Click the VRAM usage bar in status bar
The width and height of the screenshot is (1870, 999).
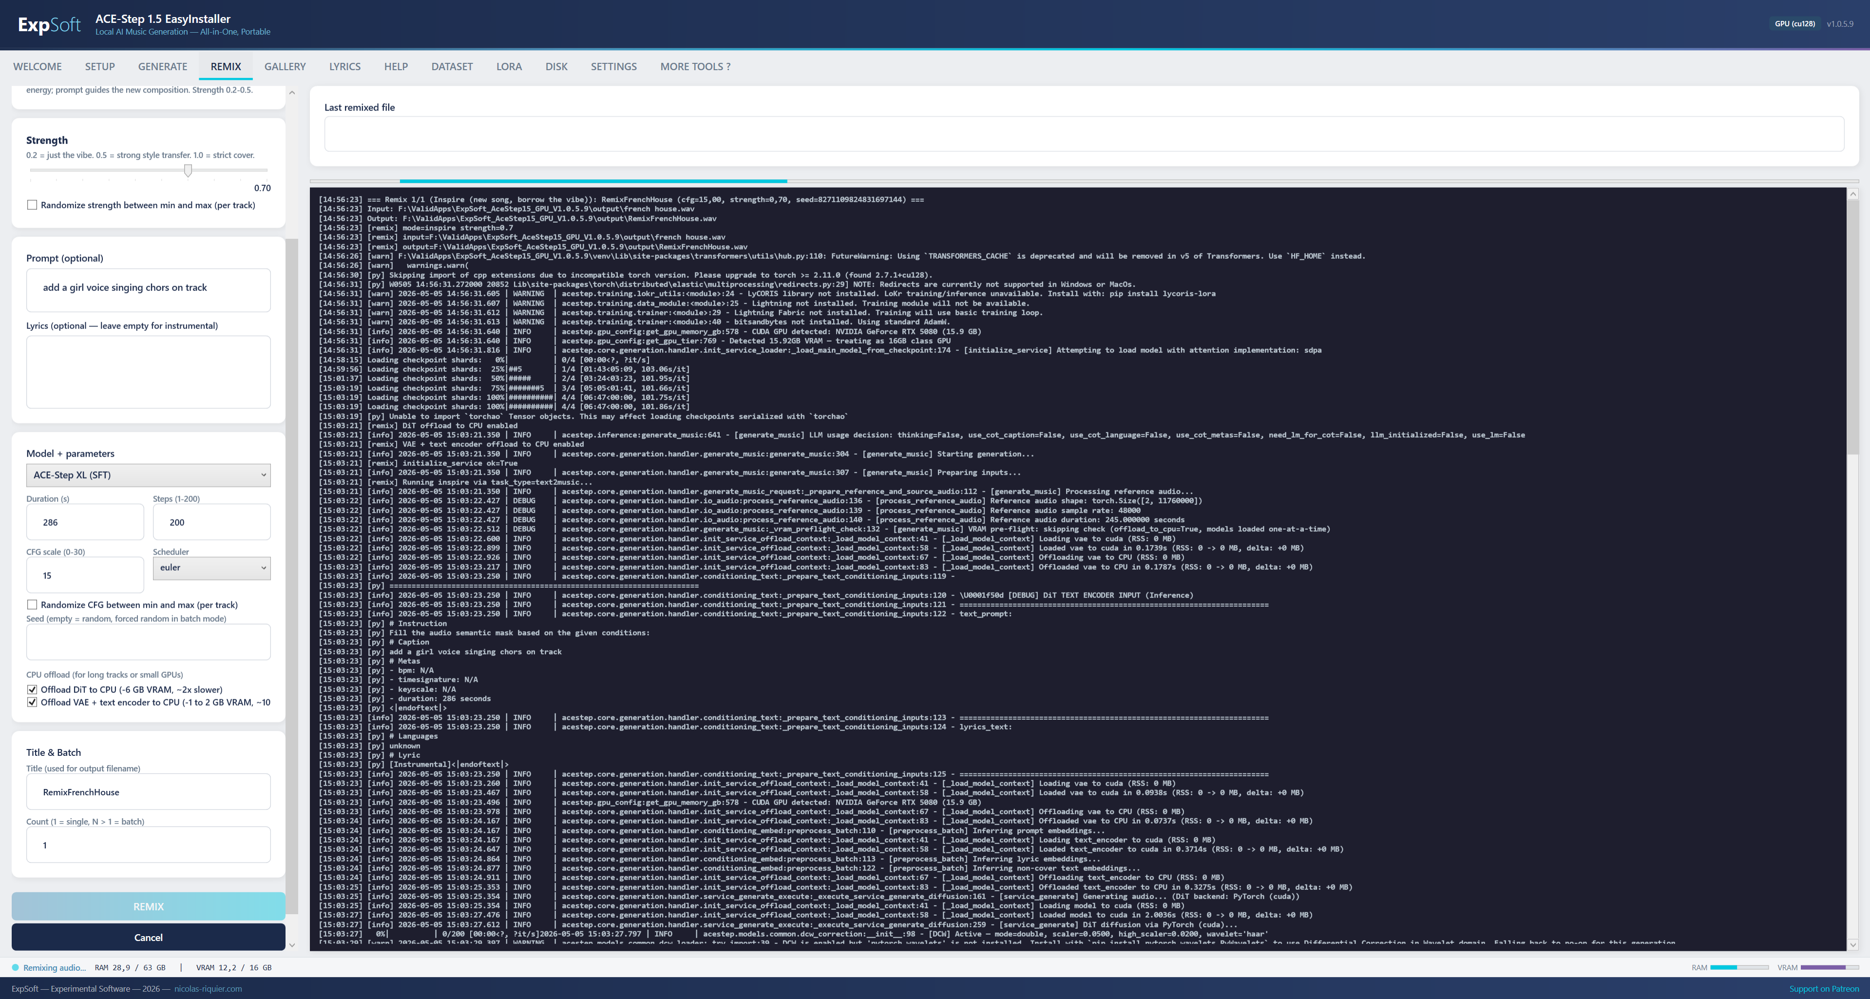[1830, 967]
